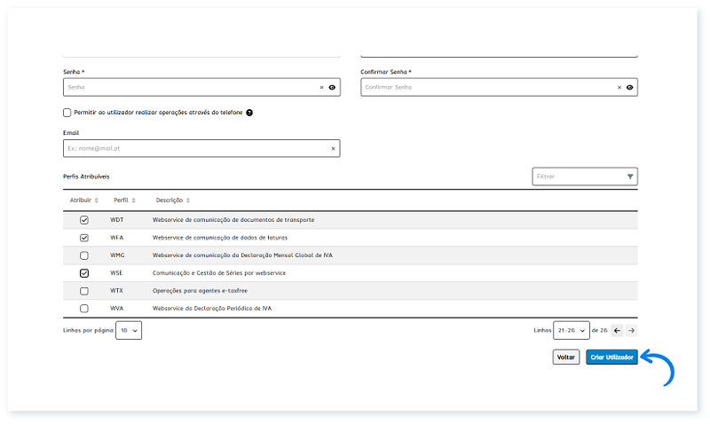The width and height of the screenshot is (710, 424).
Task: Click the Voltar button
Action: (565, 357)
